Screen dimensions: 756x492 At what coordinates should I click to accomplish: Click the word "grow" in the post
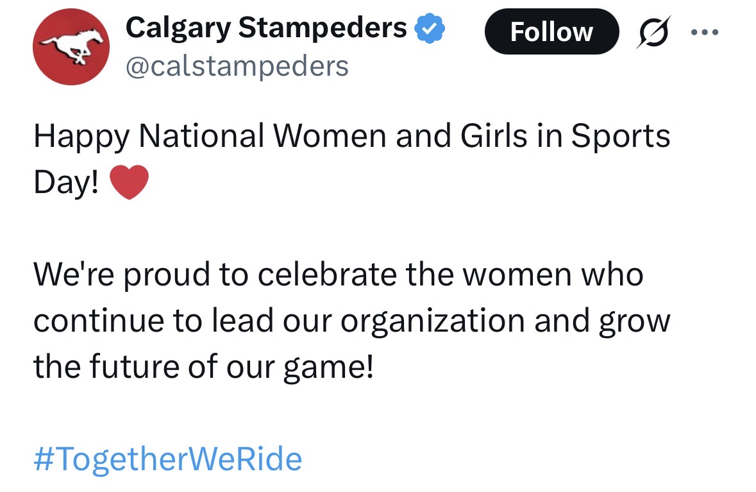click(634, 321)
